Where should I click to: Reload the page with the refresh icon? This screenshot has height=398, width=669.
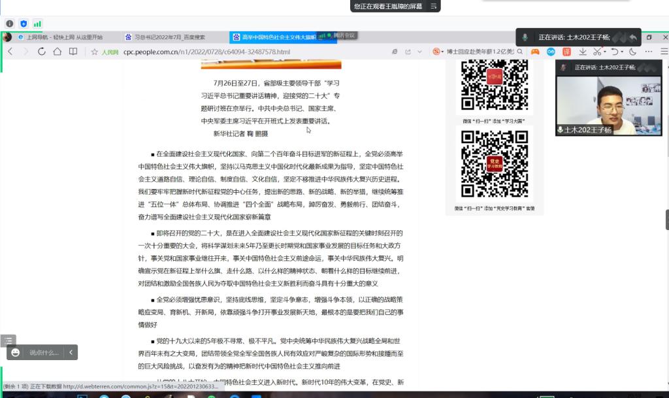(x=41, y=52)
